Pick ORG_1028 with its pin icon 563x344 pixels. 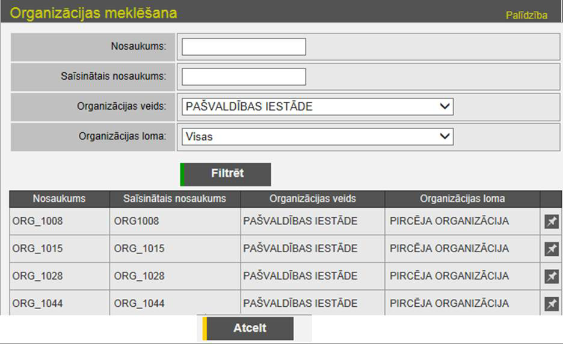551,276
